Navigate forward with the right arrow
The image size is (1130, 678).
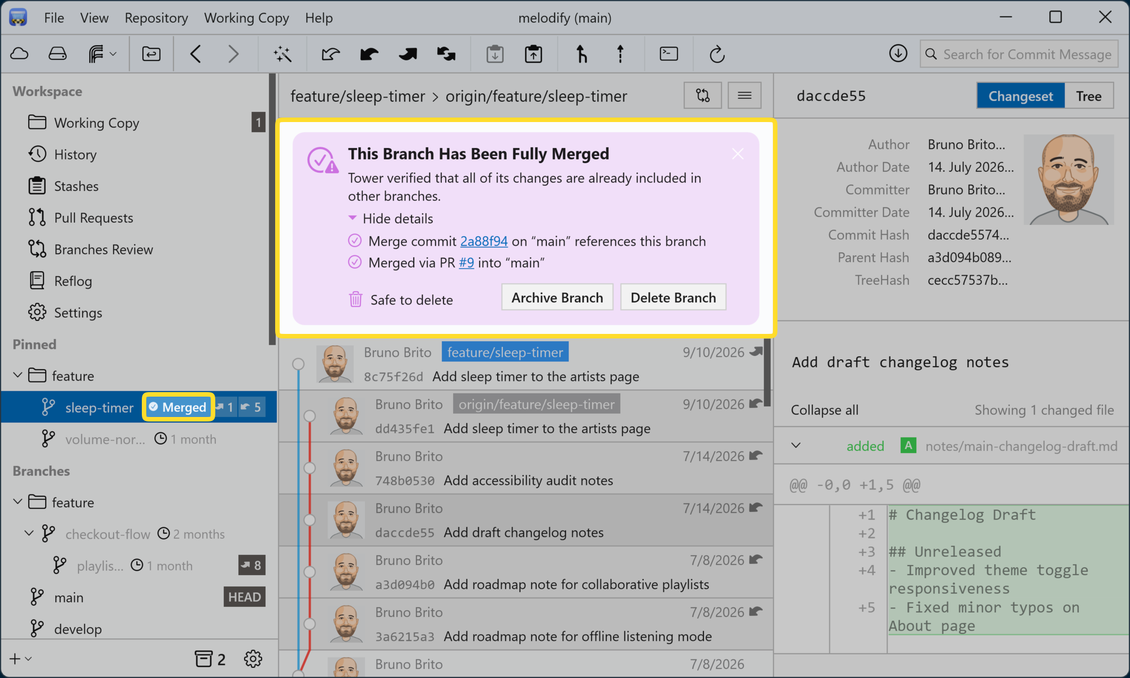(233, 54)
